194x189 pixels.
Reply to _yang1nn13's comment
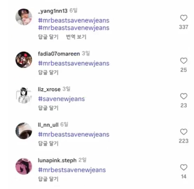[x=48, y=37]
